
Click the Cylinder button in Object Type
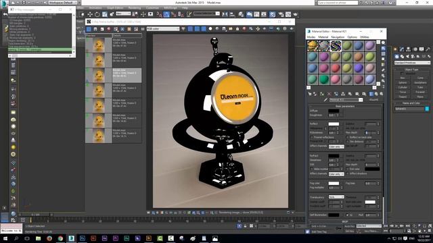[403, 87]
